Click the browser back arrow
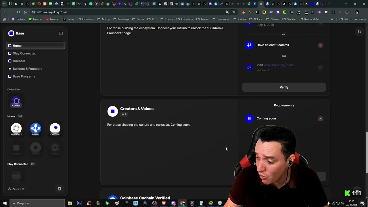The width and height of the screenshot is (368, 207). tap(5, 12)
